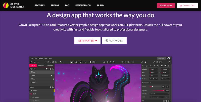This screenshot has width=201, height=102.
Task: Click the delete layer trash icon
Action: click(x=51, y=87)
